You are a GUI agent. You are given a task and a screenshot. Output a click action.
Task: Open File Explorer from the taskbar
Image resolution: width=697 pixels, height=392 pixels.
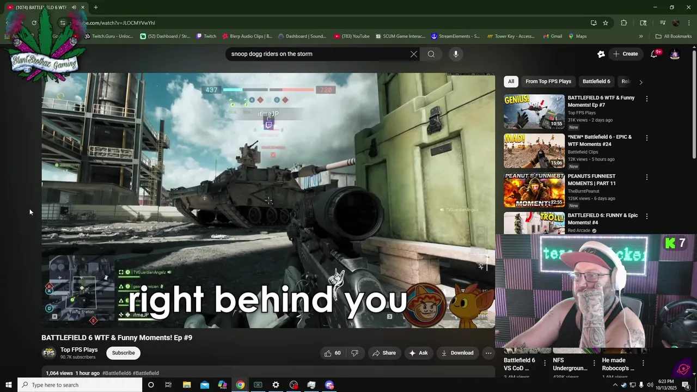coord(187,385)
